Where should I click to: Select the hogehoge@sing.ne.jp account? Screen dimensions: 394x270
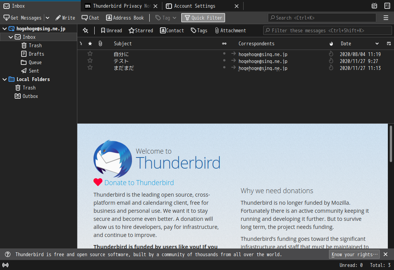click(41, 28)
